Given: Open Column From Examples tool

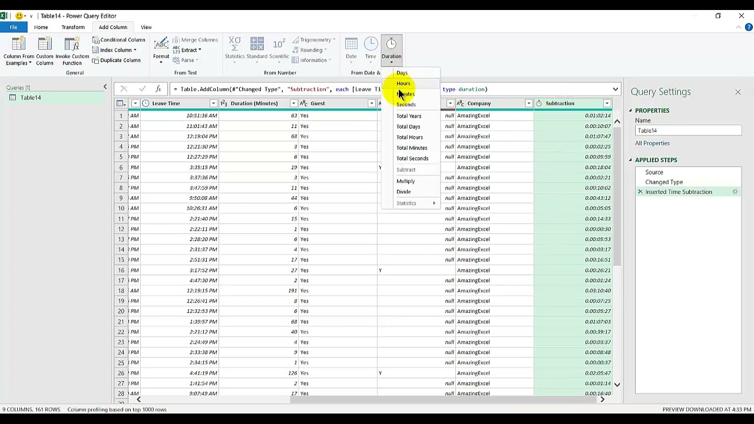Looking at the screenshot, I should [x=19, y=51].
